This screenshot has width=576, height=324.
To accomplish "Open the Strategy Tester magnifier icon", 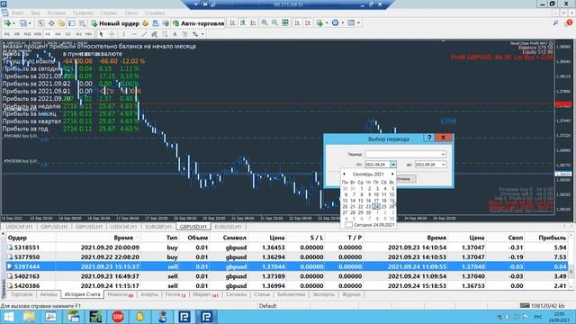I will [x=82, y=23].
